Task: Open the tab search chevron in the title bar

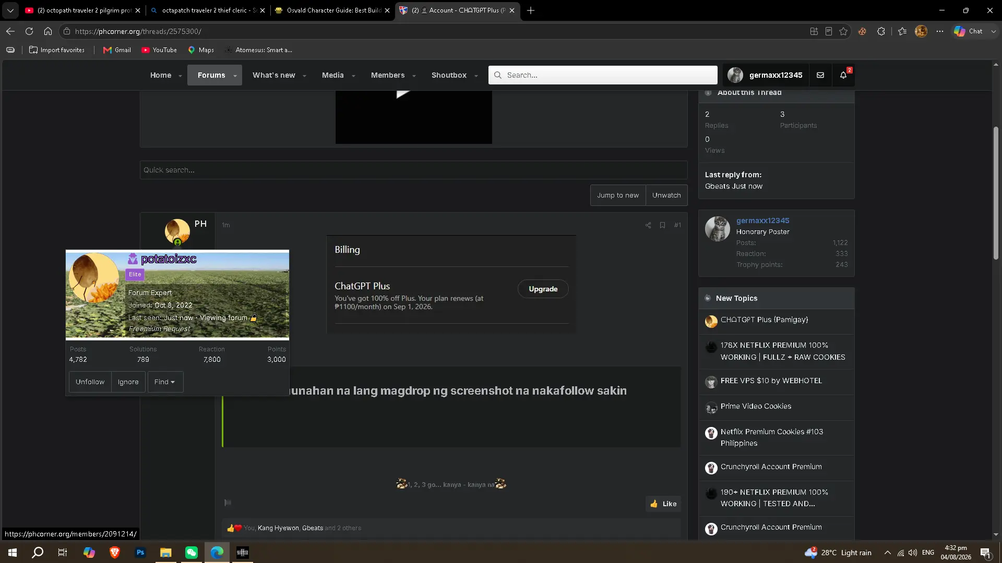Action: coord(10,10)
